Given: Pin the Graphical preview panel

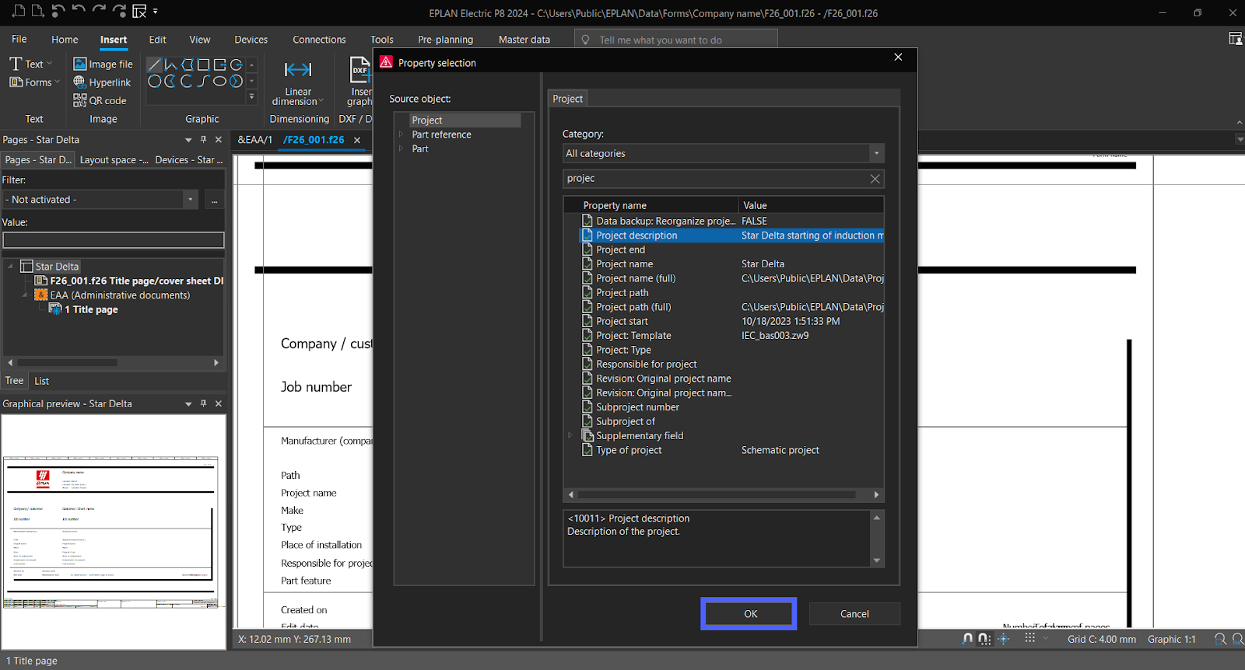Looking at the screenshot, I should coord(203,404).
